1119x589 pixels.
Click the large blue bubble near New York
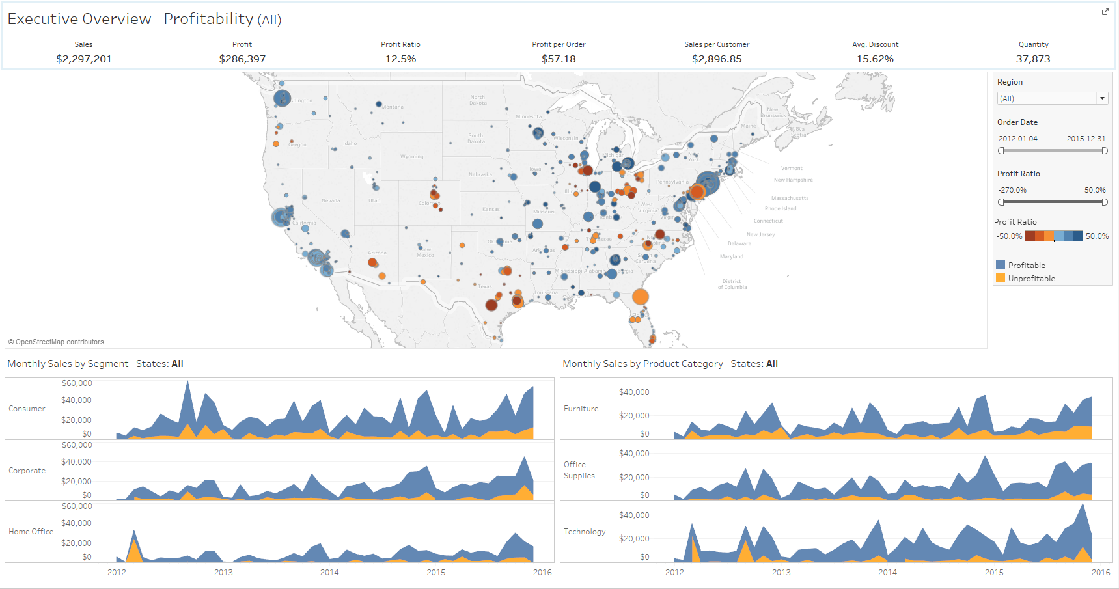[710, 184]
